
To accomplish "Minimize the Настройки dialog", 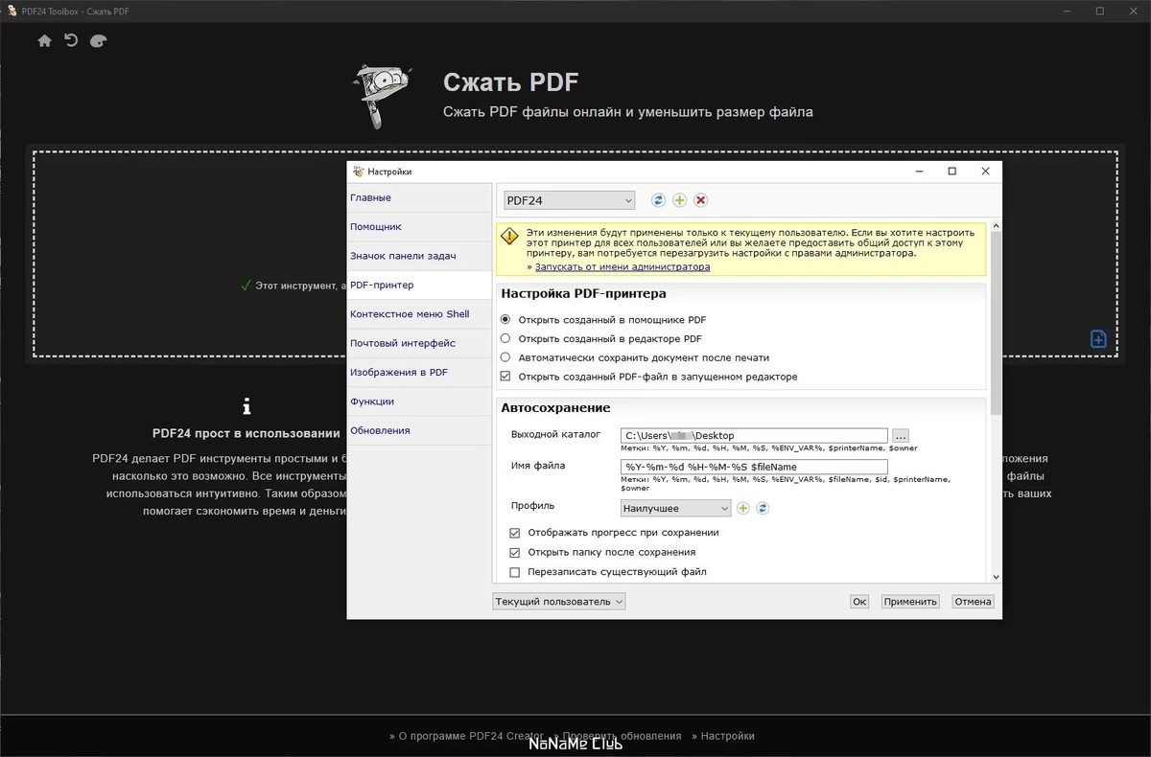I will click(x=918, y=172).
